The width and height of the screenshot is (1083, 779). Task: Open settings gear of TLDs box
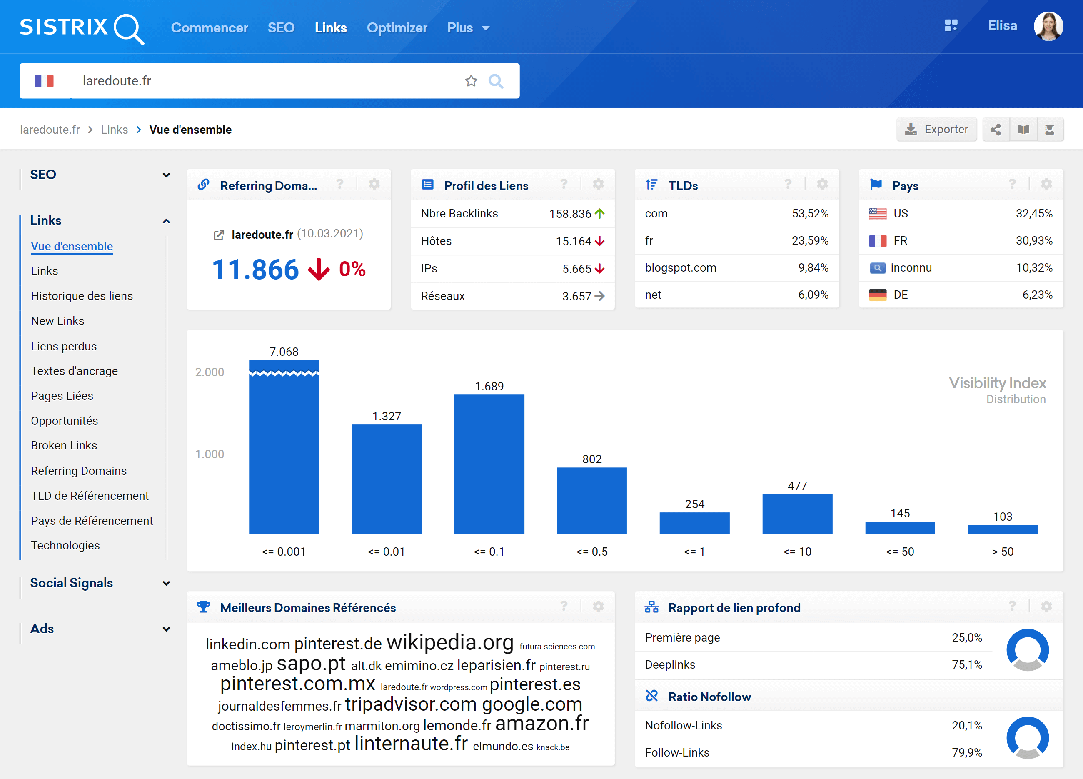[822, 185]
